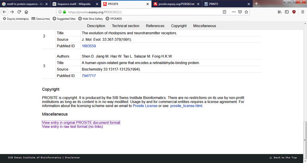Click authors text 'Shen D. Jiang M.'
The height and width of the screenshot is (163, 307).
pyautogui.click(x=95, y=56)
